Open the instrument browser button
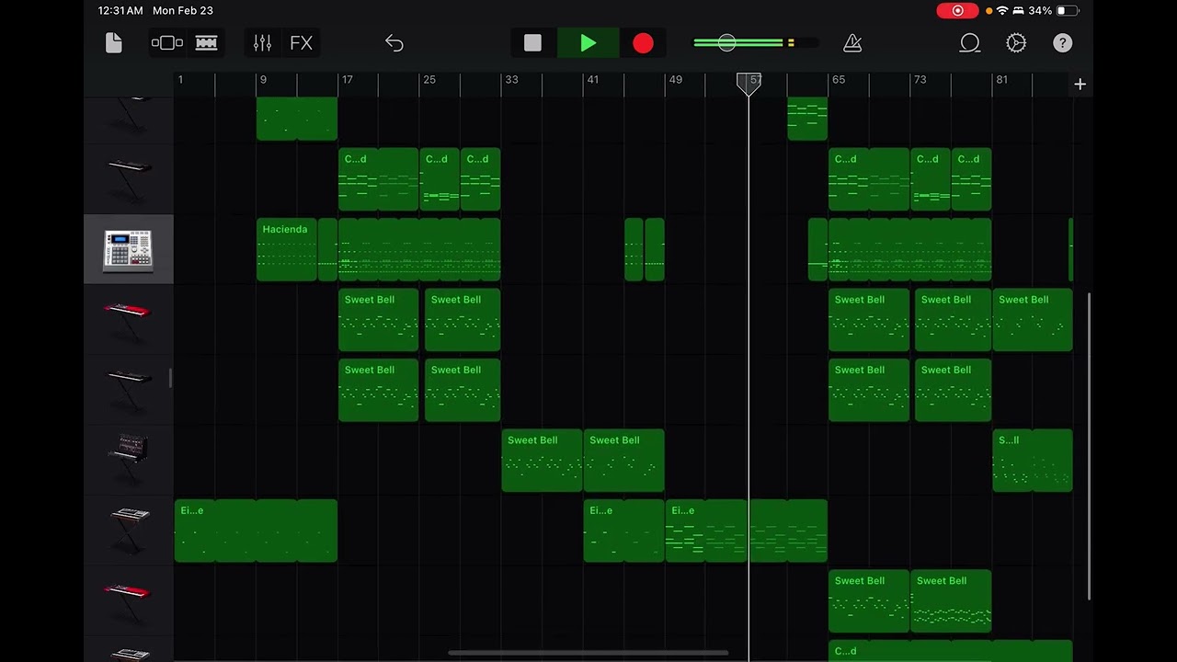 pos(166,43)
